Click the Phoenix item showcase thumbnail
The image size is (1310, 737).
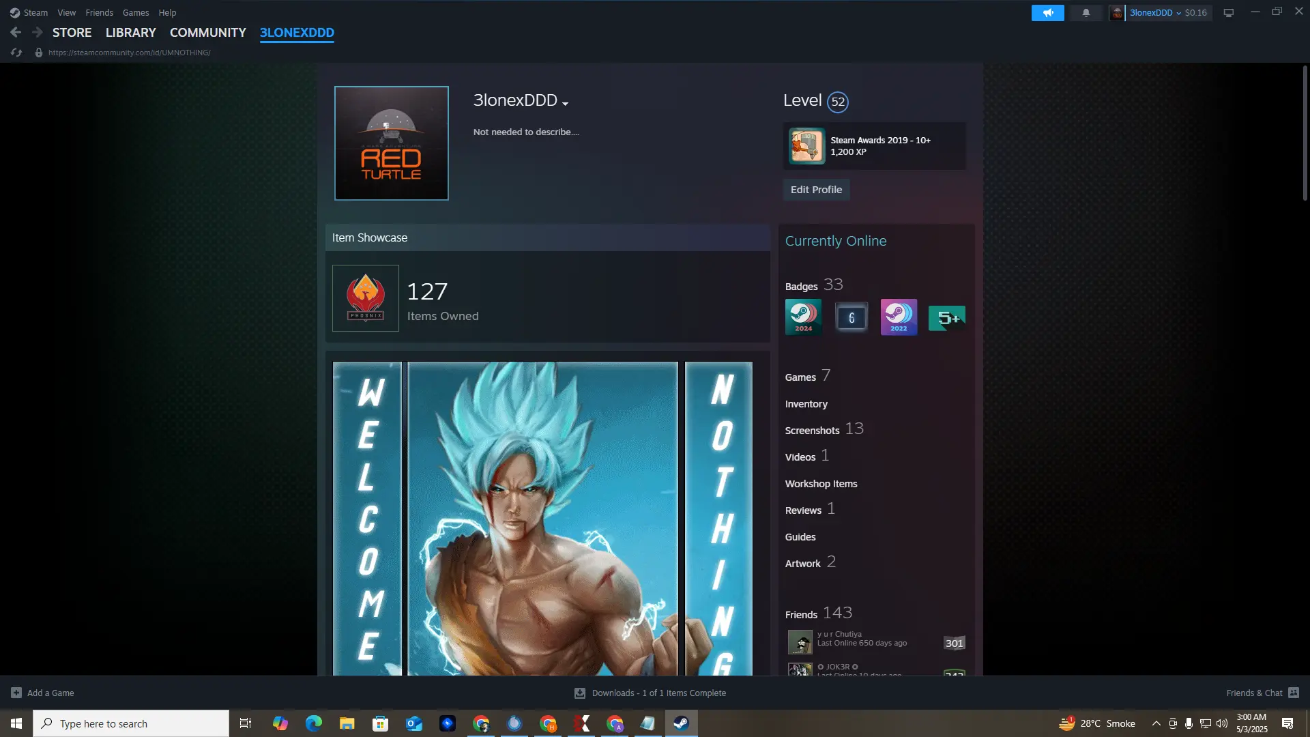(366, 298)
